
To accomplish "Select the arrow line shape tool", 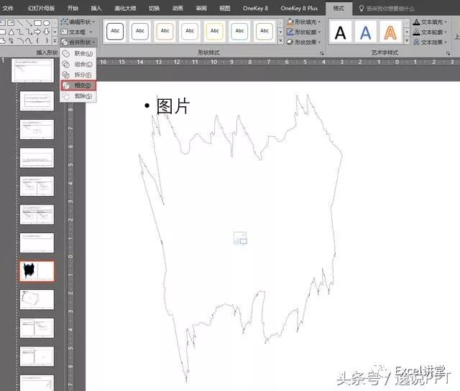I will click(29, 23).
